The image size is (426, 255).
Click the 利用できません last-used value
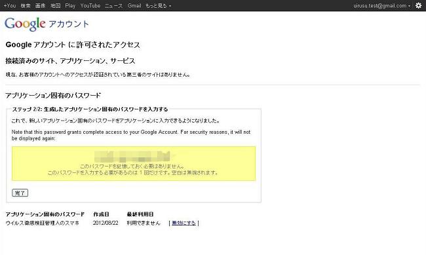point(144,223)
